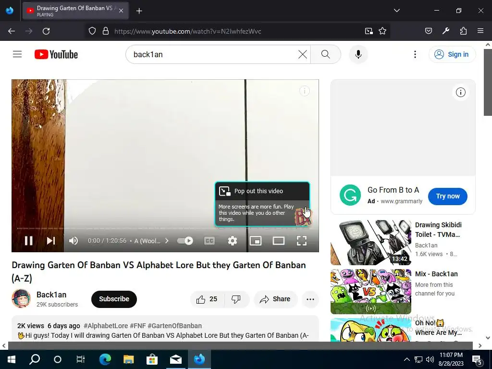Toggle closed captions CC button
Image resolution: width=492 pixels, height=369 pixels.
click(x=209, y=241)
